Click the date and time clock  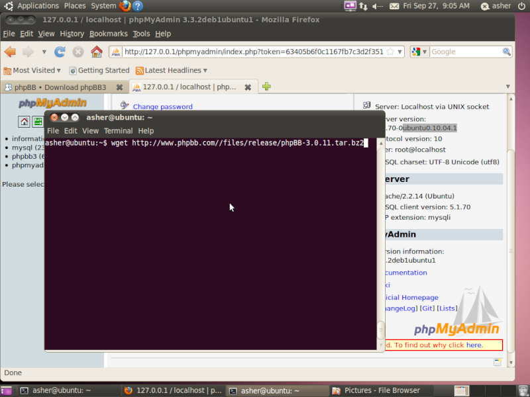click(436, 6)
